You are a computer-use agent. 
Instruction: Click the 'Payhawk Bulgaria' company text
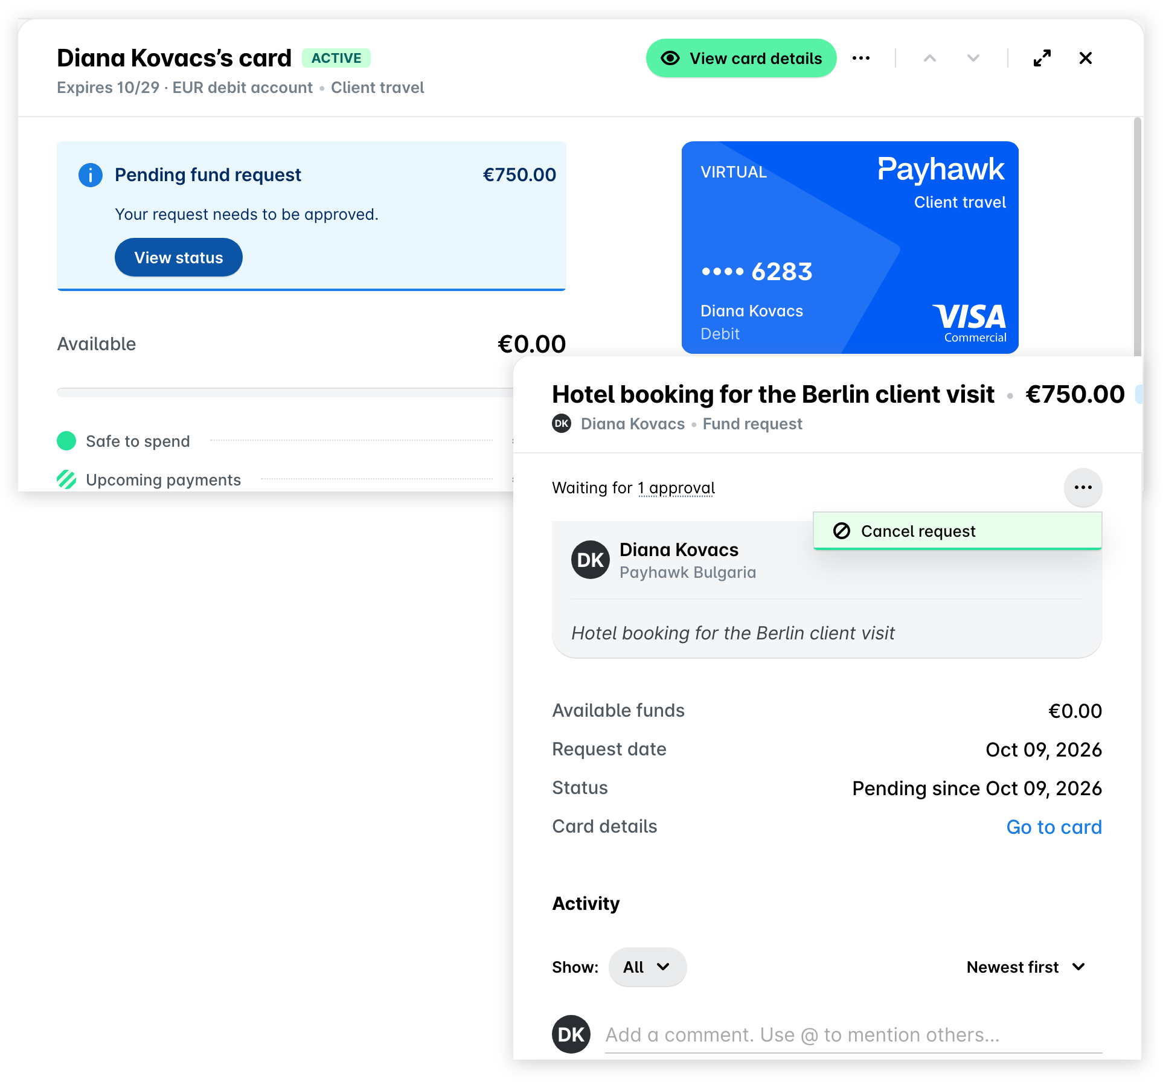click(688, 572)
